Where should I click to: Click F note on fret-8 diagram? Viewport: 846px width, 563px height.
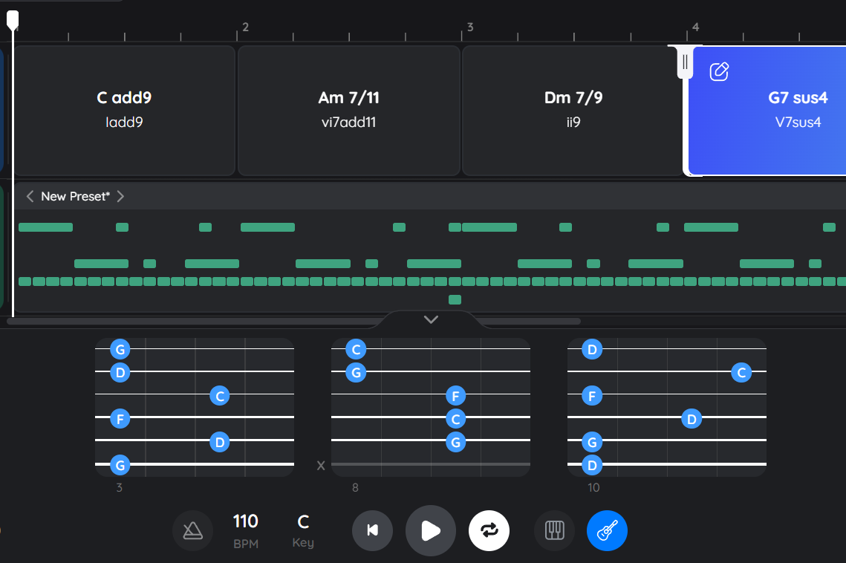[x=456, y=396]
